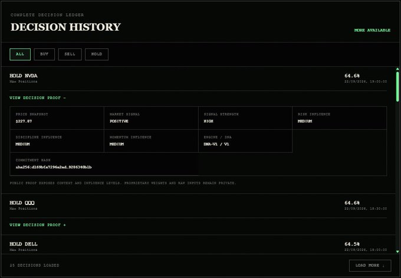Screen dimensions: 401x278
Task: Click the Complete Decision Ledger label
Action: (x=47, y=15)
